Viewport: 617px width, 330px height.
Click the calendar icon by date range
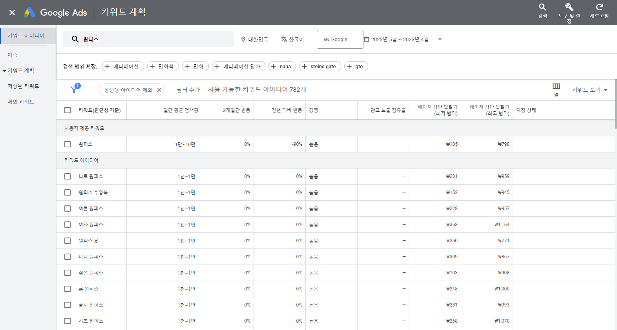[x=367, y=39]
